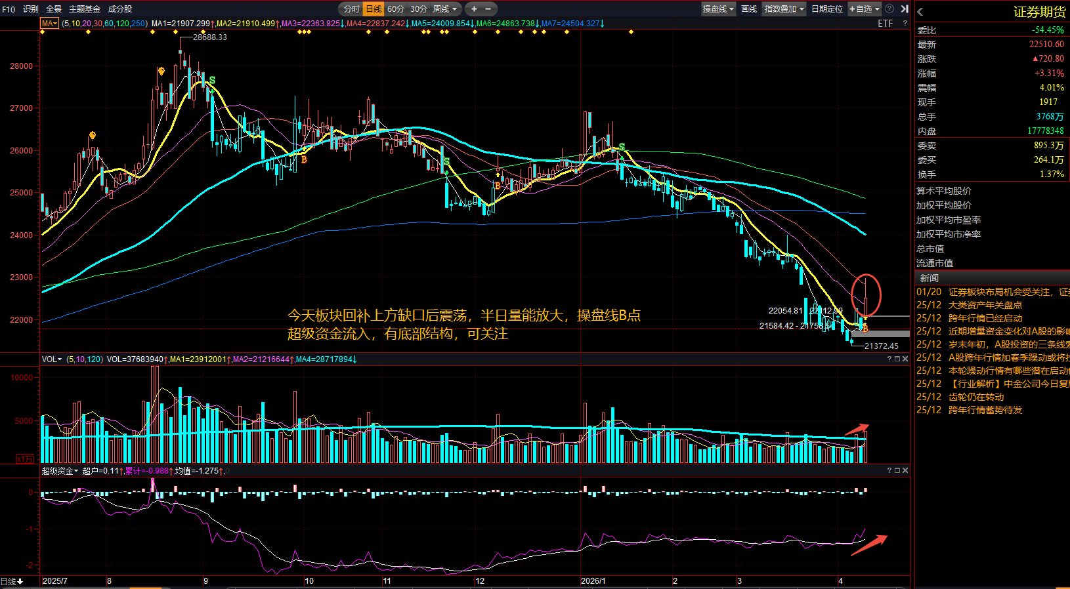Switch chart to 分时 timeframe
1070x589 pixels.
click(352, 9)
